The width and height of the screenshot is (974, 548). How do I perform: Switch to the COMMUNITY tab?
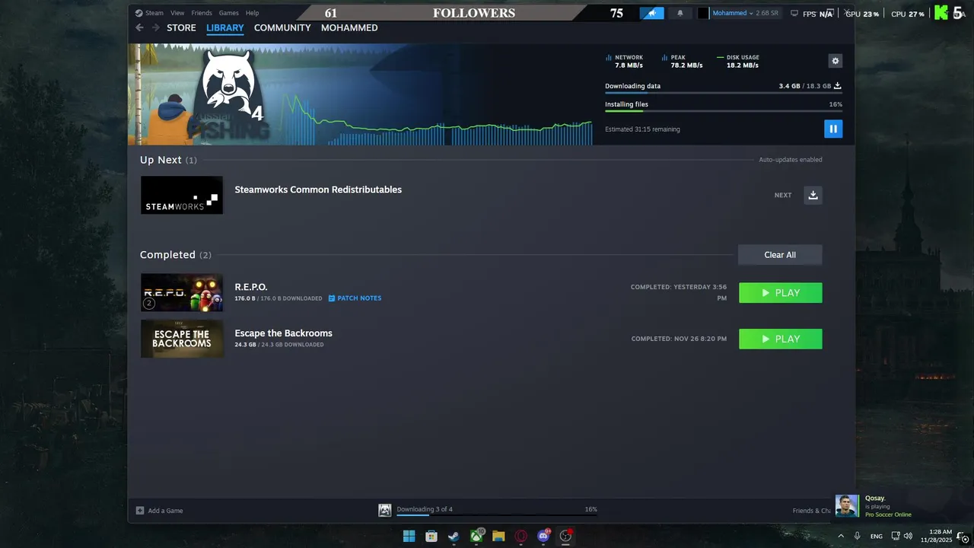tap(282, 27)
